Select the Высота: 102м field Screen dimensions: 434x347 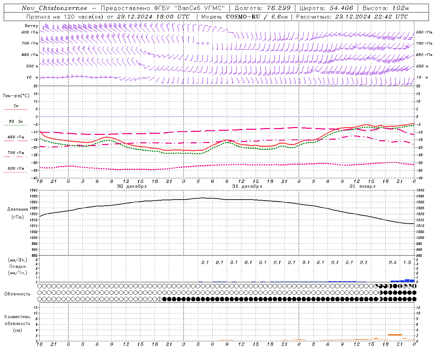(386, 8)
